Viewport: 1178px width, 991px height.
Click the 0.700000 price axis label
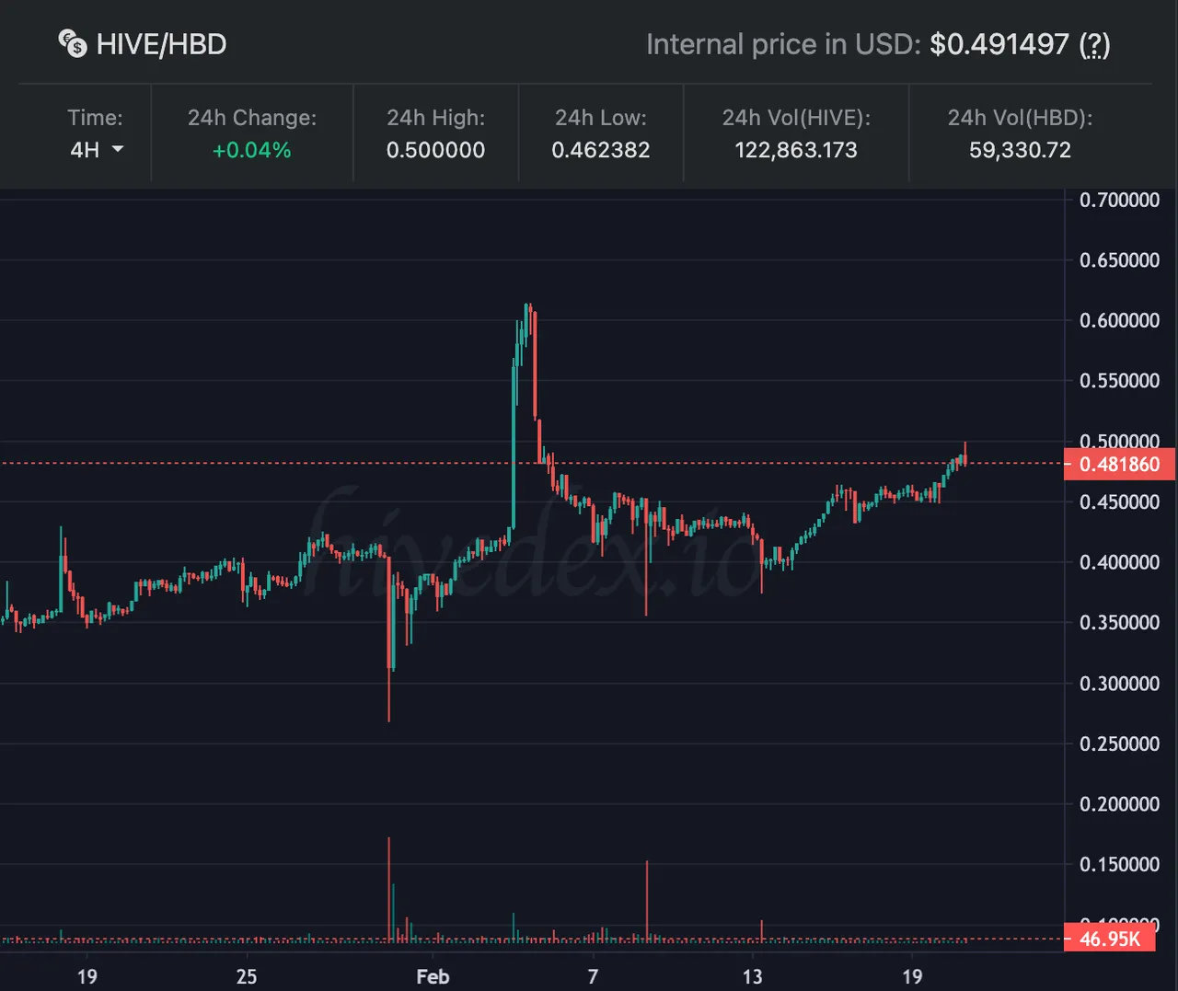click(x=1119, y=200)
